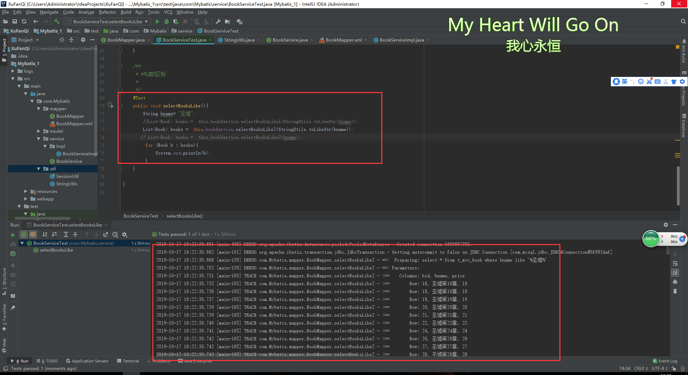Open run configuration dropdown BookServiceTest.selectBooksLike

pos(108,22)
